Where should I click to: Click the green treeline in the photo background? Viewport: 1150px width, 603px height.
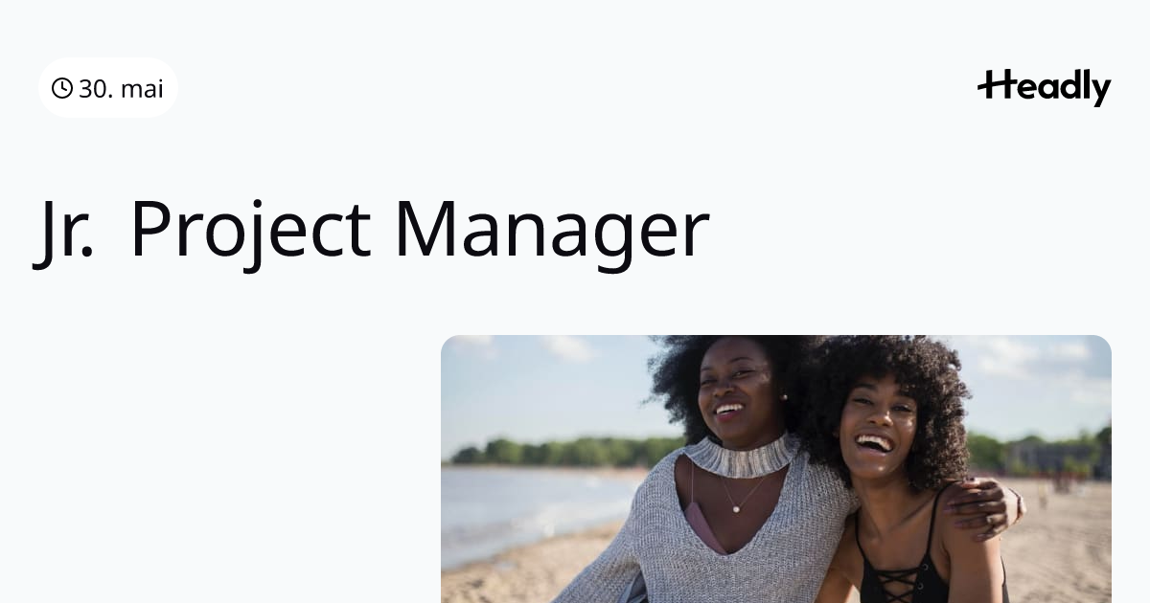(565, 451)
